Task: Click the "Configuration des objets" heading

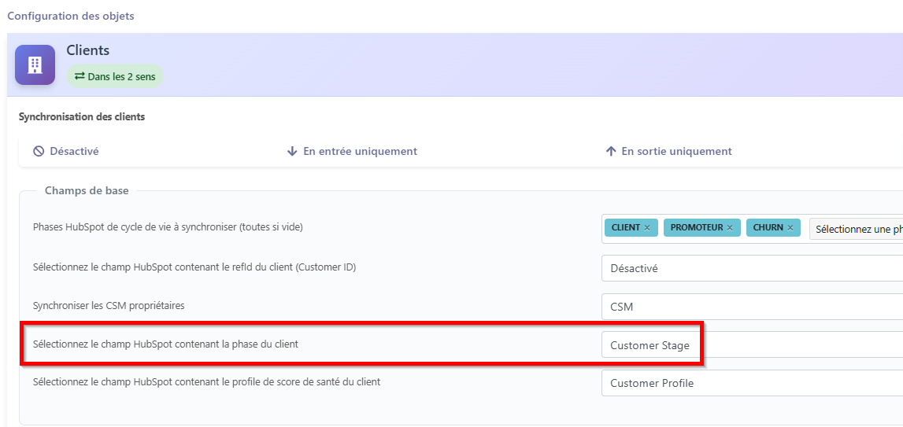Action: tap(71, 16)
